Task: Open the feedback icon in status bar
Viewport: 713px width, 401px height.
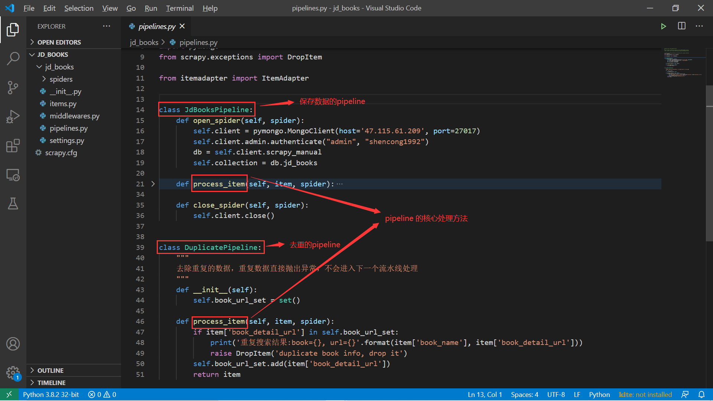Action: (685, 394)
